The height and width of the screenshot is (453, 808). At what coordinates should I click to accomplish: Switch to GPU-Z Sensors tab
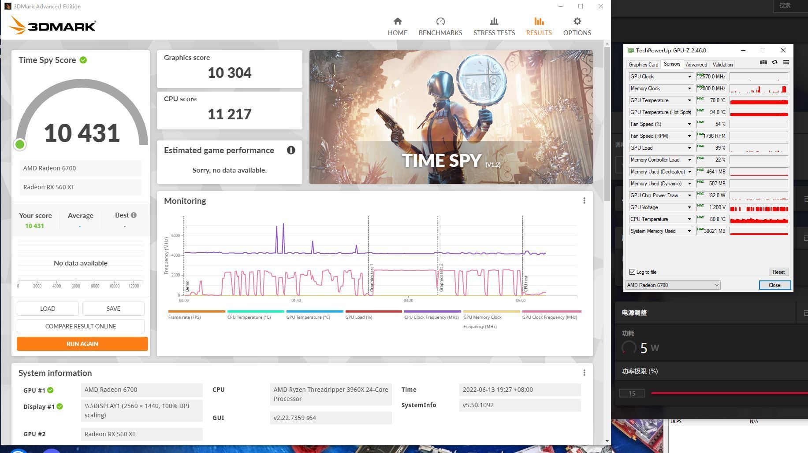tap(672, 64)
